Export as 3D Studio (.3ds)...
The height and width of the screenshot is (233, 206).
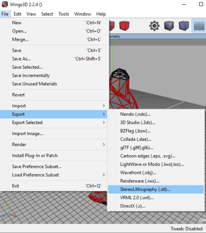coord(156,123)
